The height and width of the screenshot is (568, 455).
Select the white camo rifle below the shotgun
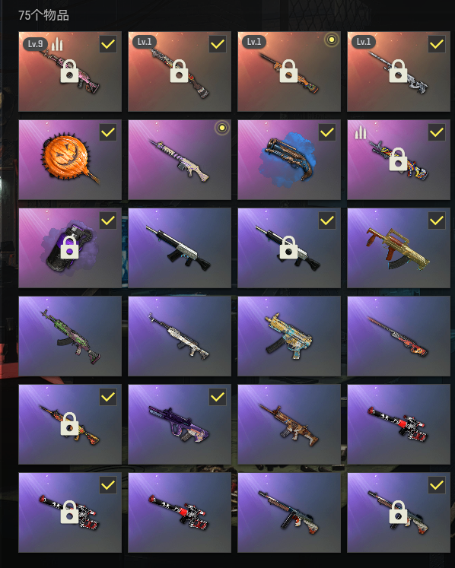(x=180, y=336)
